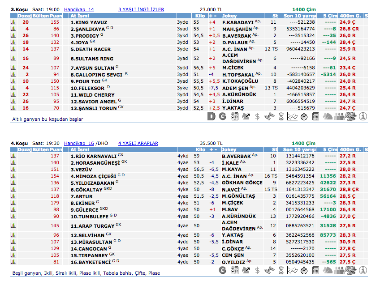Open the 3 YAŞLI İNGİLİZLER link
Image resolution: width=380 pixels, height=285 pixels.
[141, 9]
